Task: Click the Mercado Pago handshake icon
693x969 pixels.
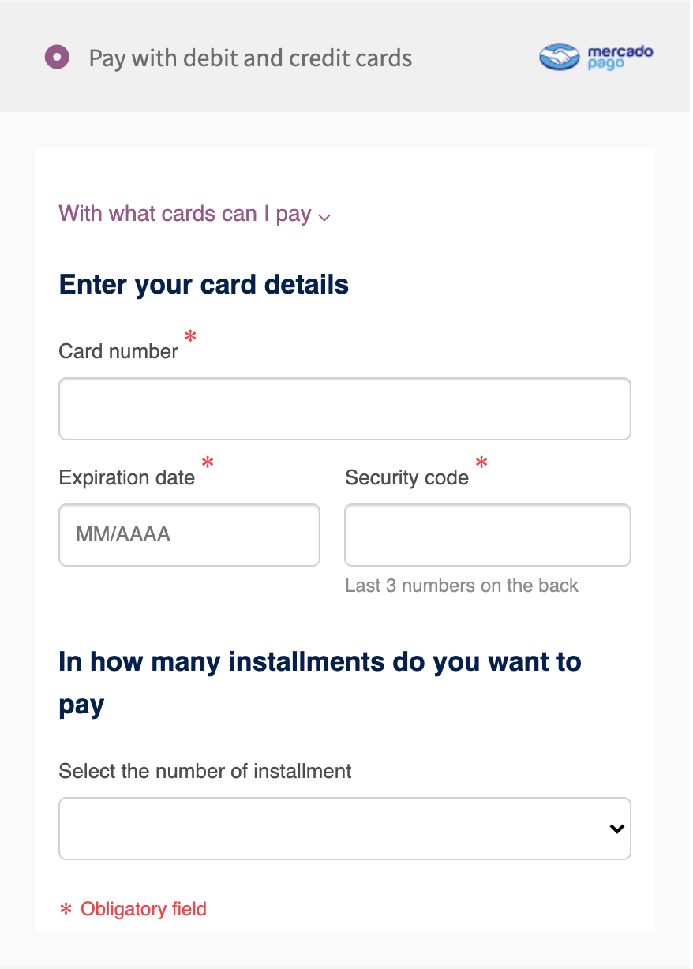Action: click(560, 58)
